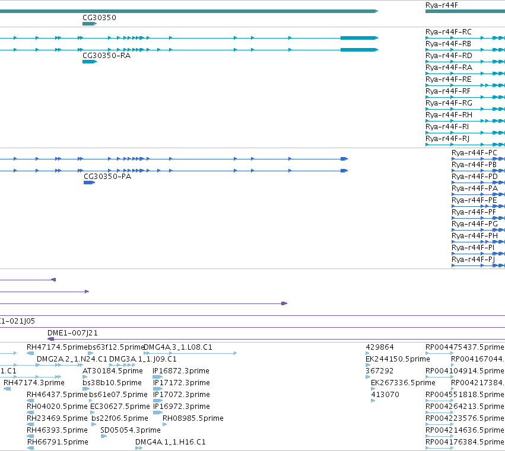Viewport: 505px width, 451px height.
Task: Select protein Rya-r44F-PA
Action: (x=474, y=188)
